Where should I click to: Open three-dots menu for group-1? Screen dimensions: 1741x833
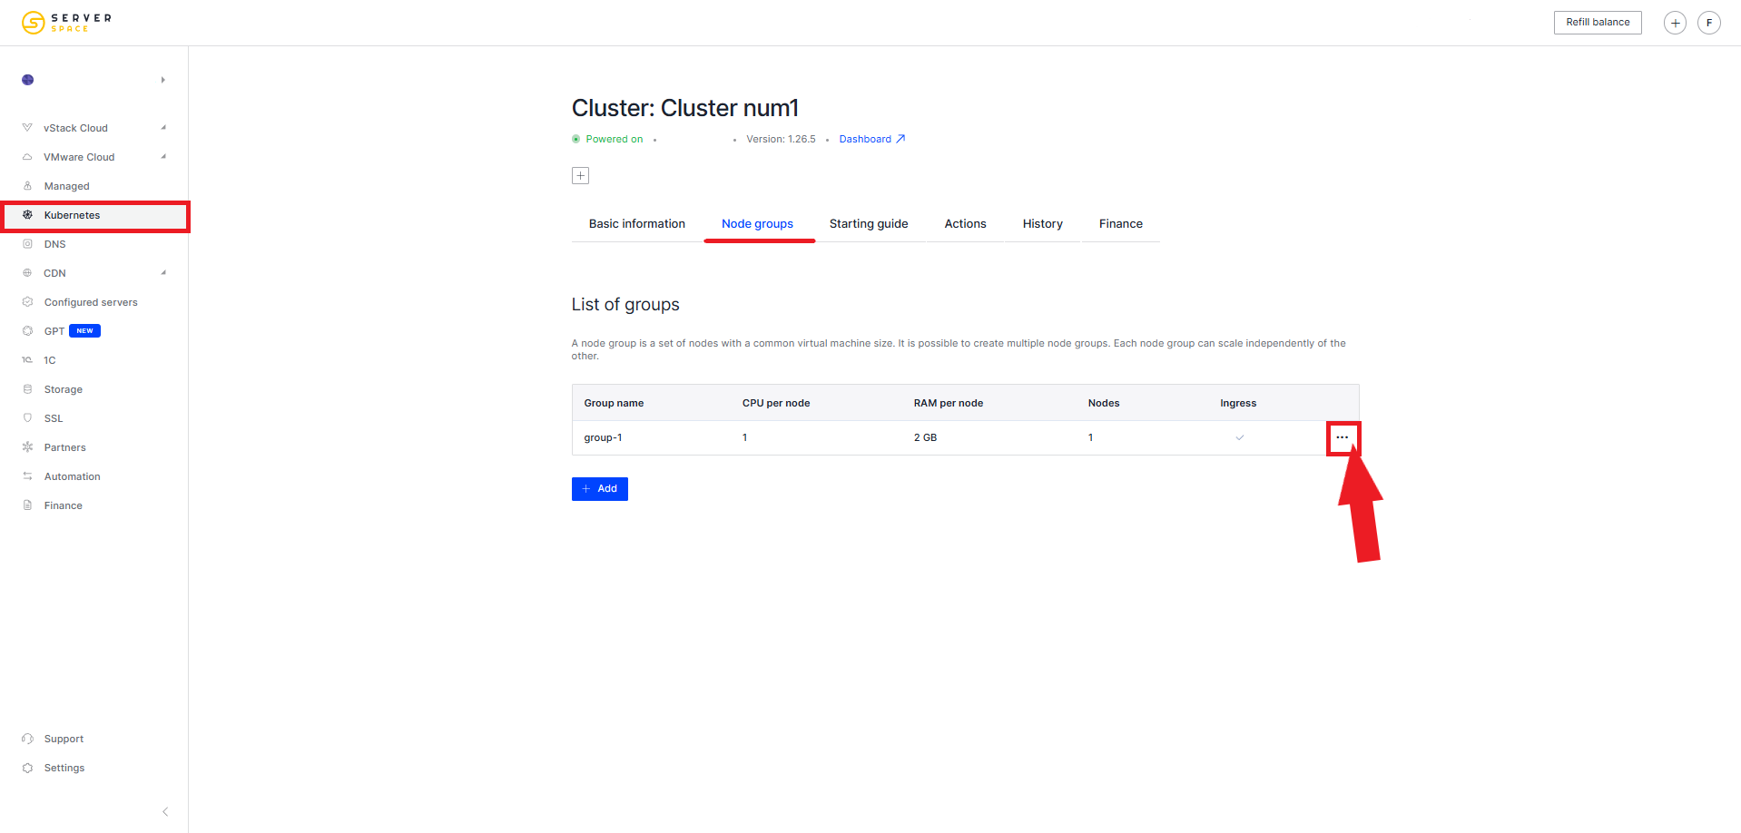pyautogui.click(x=1343, y=437)
